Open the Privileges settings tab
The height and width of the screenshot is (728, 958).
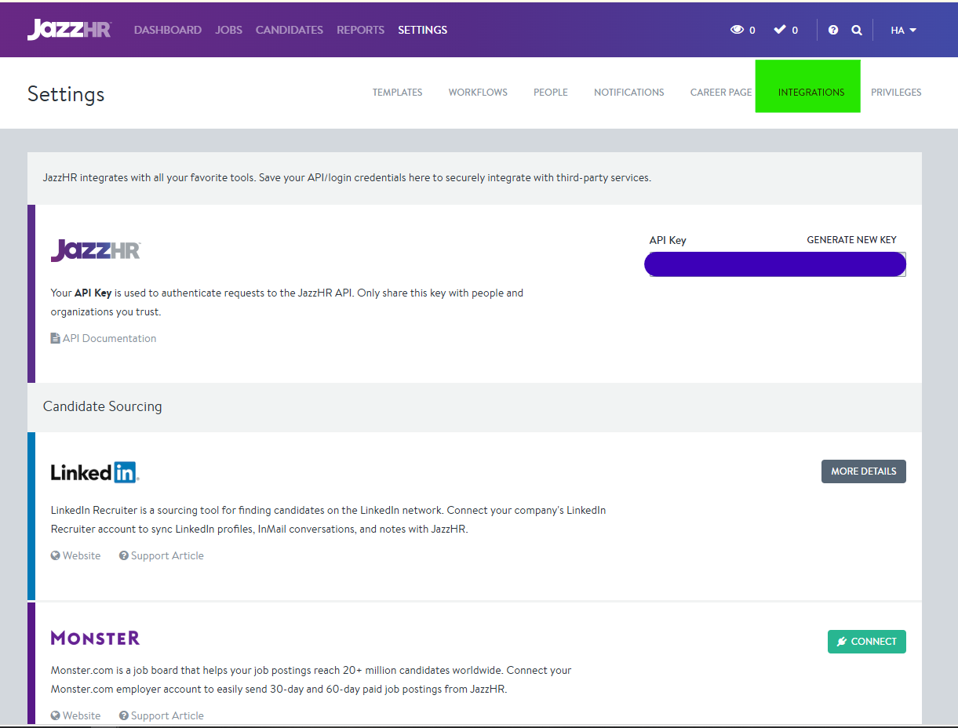[x=896, y=93]
